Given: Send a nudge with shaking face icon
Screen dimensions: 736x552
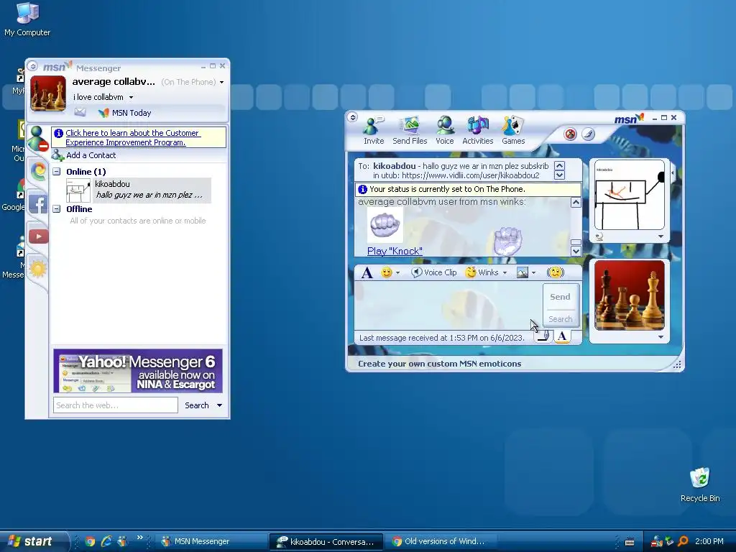Looking at the screenshot, I should coord(556,272).
